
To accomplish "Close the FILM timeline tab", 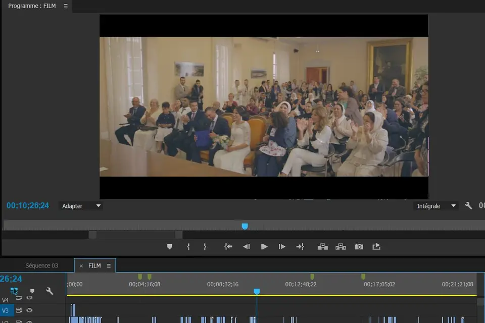I will coord(81,266).
